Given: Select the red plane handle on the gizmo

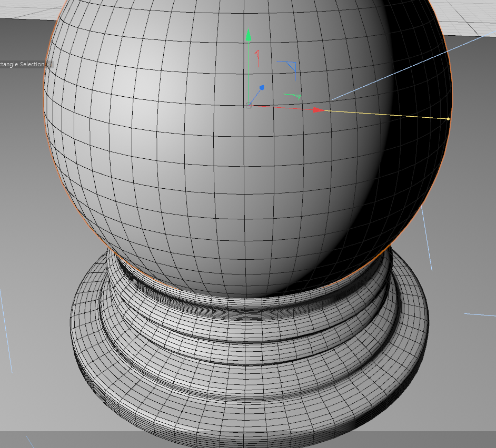Looking at the screenshot, I should point(257,58).
